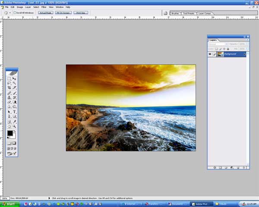The height and width of the screenshot is (207, 259).
Task: Select the Type tool
Action: pyautogui.click(x=14, y=112)
